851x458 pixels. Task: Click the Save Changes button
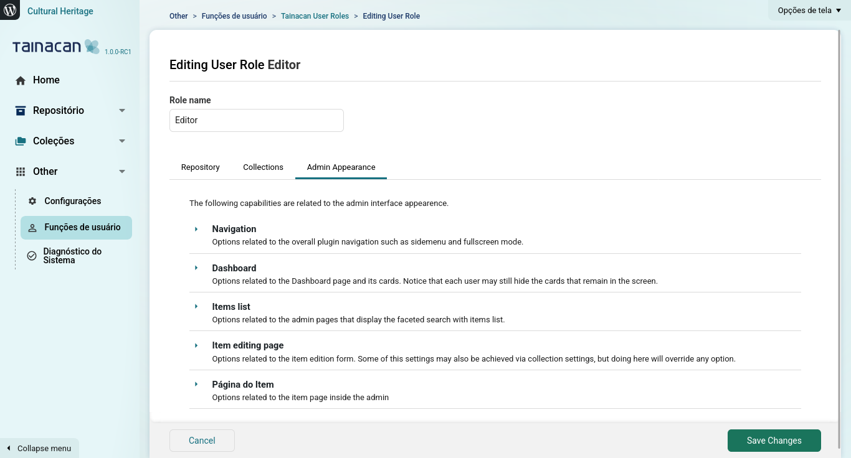point(774,441)
